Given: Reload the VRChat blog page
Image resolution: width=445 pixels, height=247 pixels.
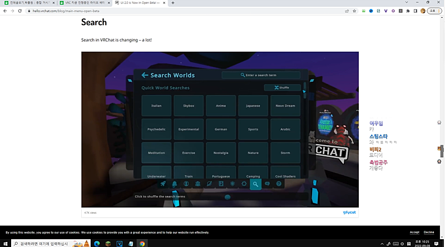Looking at the screenshot, I should pyautogui.click(x=20, y=11).
